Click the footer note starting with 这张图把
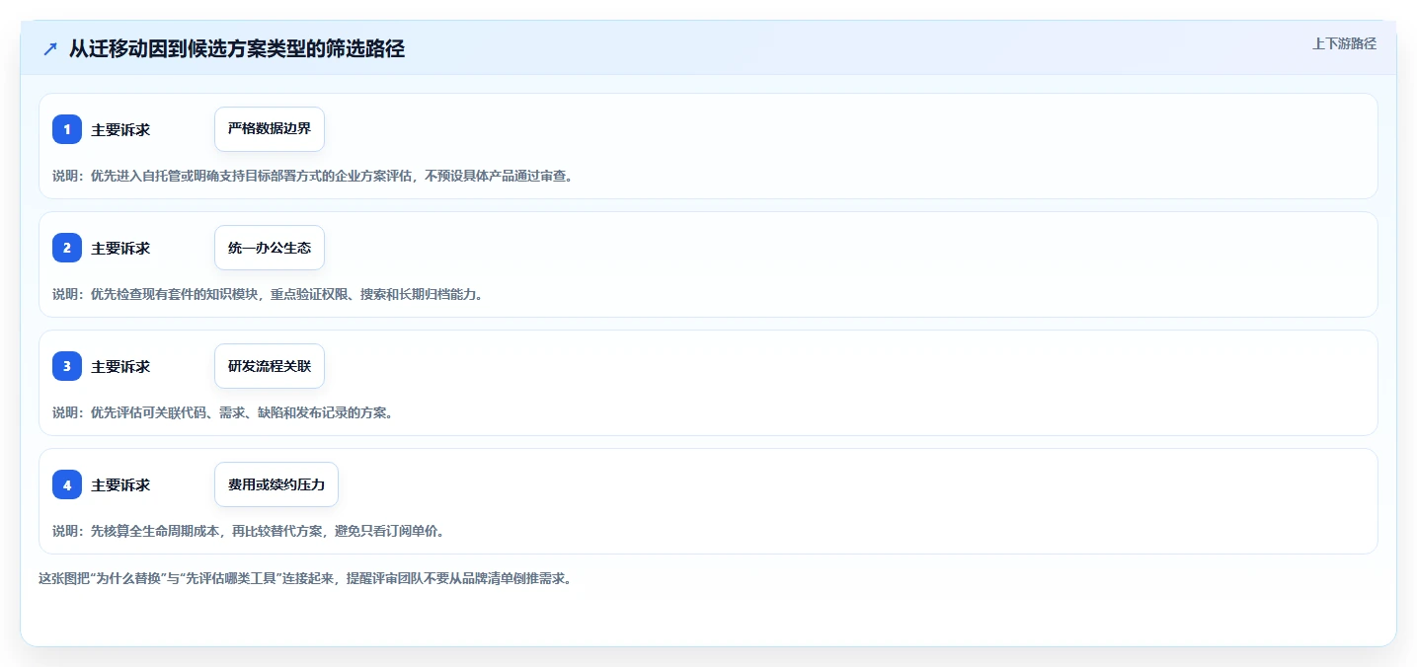This screenshot has width=1417, height=667. coord(305,578)
